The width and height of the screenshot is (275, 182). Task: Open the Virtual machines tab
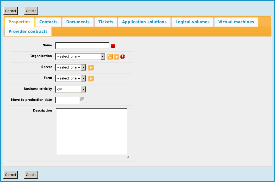236,22
